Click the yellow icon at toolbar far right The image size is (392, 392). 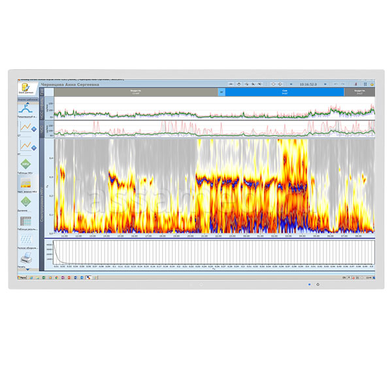[372, 84]
